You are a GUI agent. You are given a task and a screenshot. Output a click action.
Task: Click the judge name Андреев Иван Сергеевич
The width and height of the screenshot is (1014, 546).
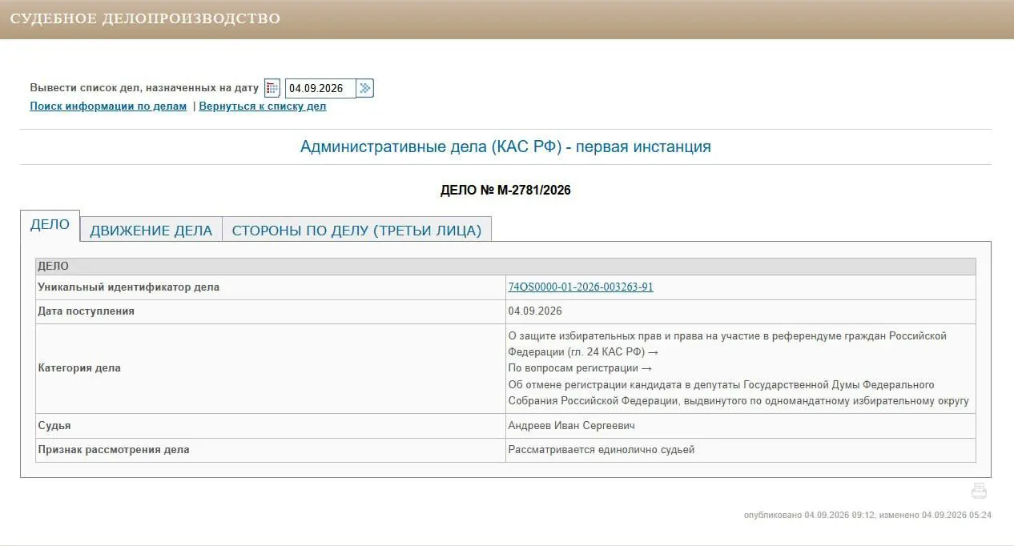tap(572, 425)
